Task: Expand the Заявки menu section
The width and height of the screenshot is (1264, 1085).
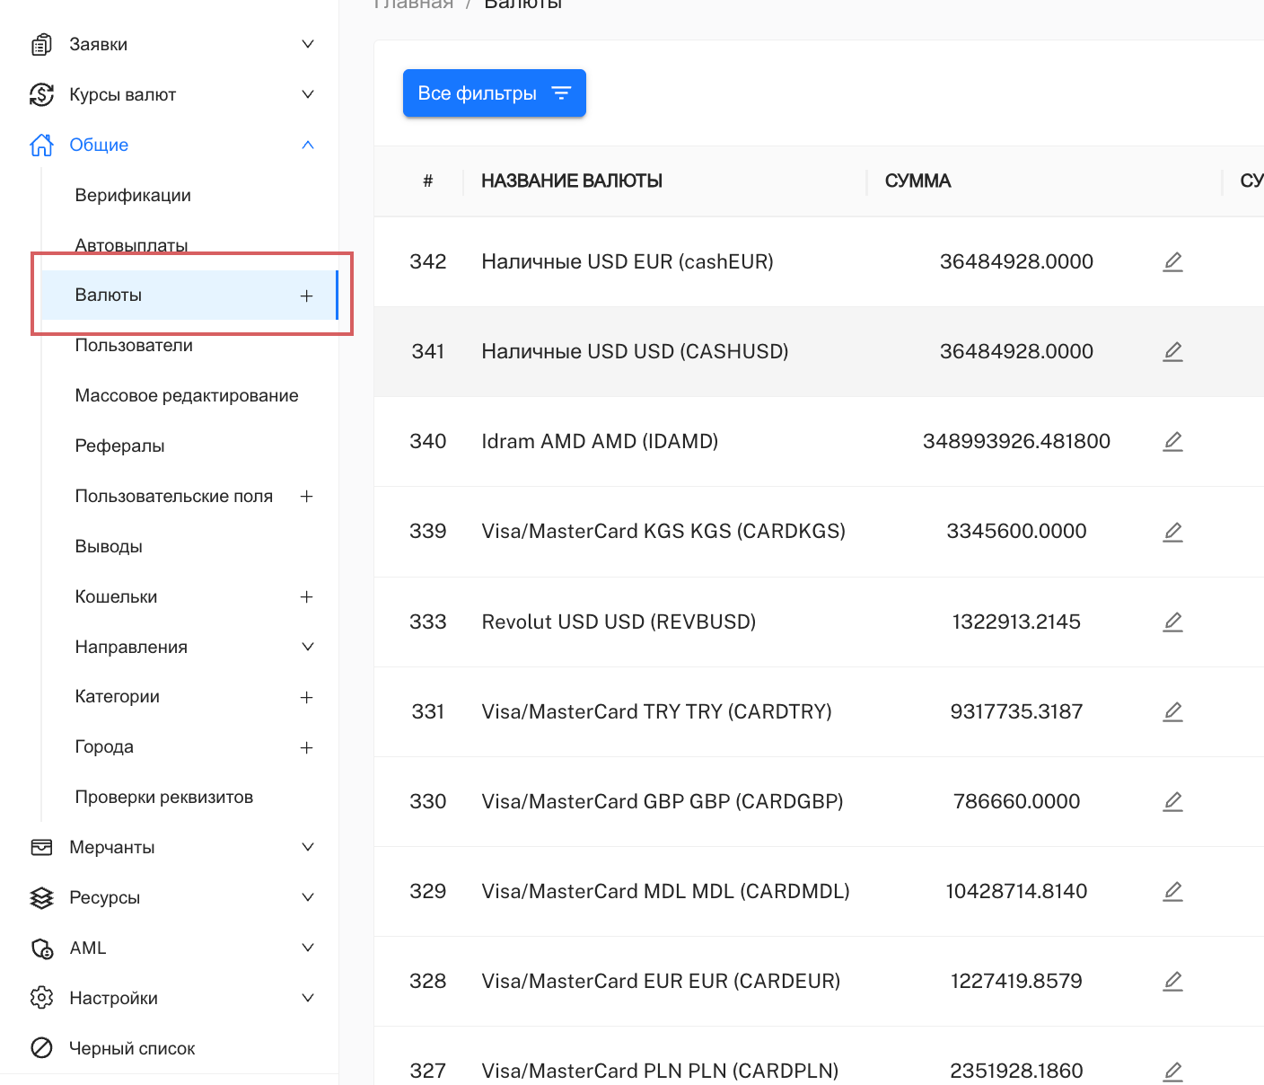Action: [x=307, y=44]
